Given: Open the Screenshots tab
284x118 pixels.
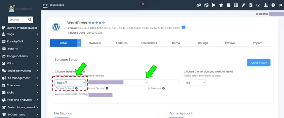Looking at the screenshot, I should (149, 43).
